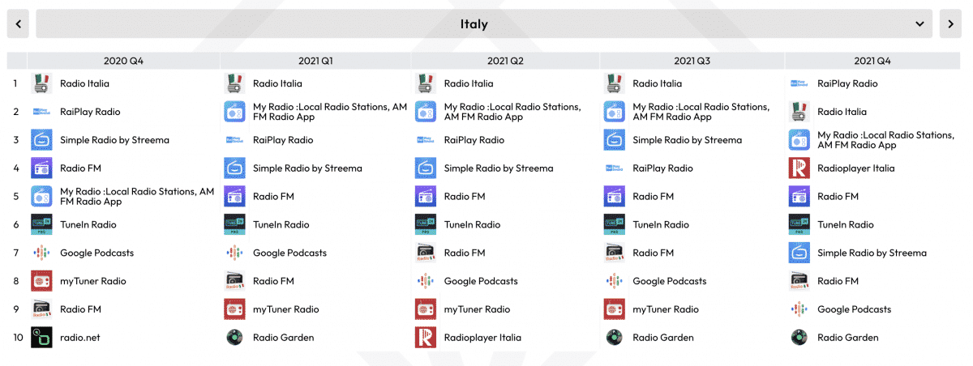Click the radio.net name in 2020 Q4

coord(80,338)
